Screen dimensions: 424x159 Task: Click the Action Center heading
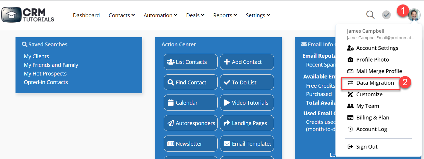point(179,45)
